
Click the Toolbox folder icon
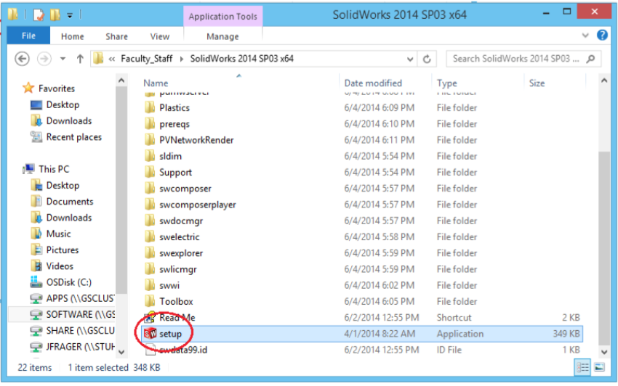click(x=149, y=301)
